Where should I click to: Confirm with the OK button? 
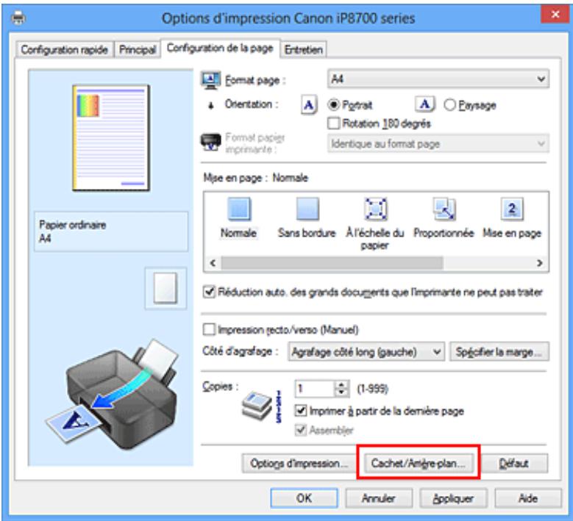[x=304, y=498]
